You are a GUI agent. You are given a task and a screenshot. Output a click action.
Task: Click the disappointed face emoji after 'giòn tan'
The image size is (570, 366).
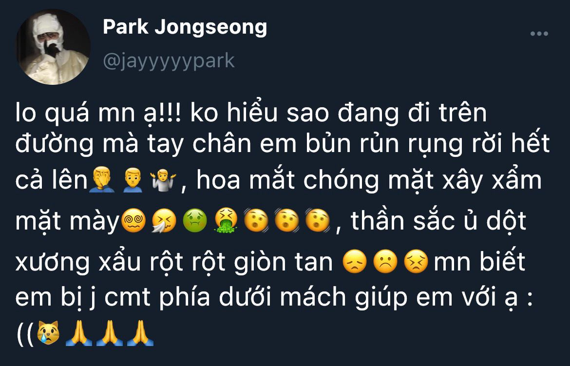tap(355, 261)
